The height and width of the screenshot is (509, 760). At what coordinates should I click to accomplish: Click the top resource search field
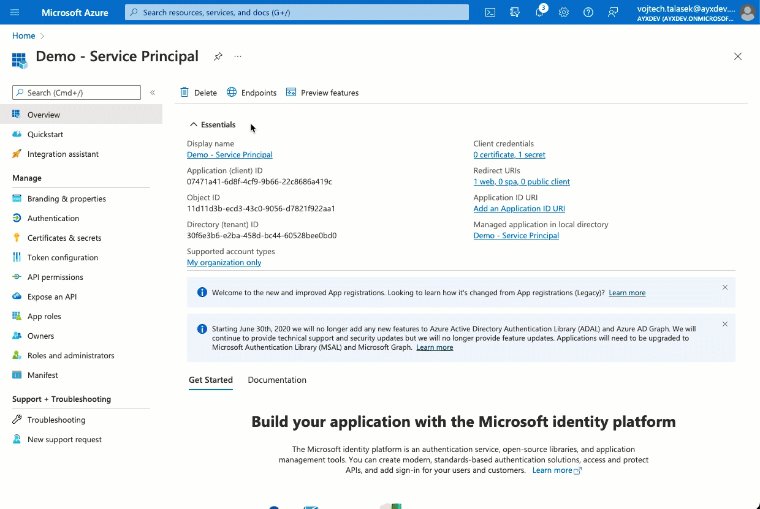[x=297, y=12]
